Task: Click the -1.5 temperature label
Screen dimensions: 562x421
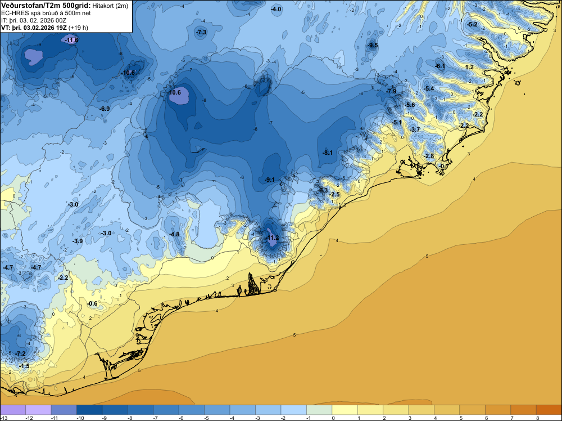Action: point(24,366)
